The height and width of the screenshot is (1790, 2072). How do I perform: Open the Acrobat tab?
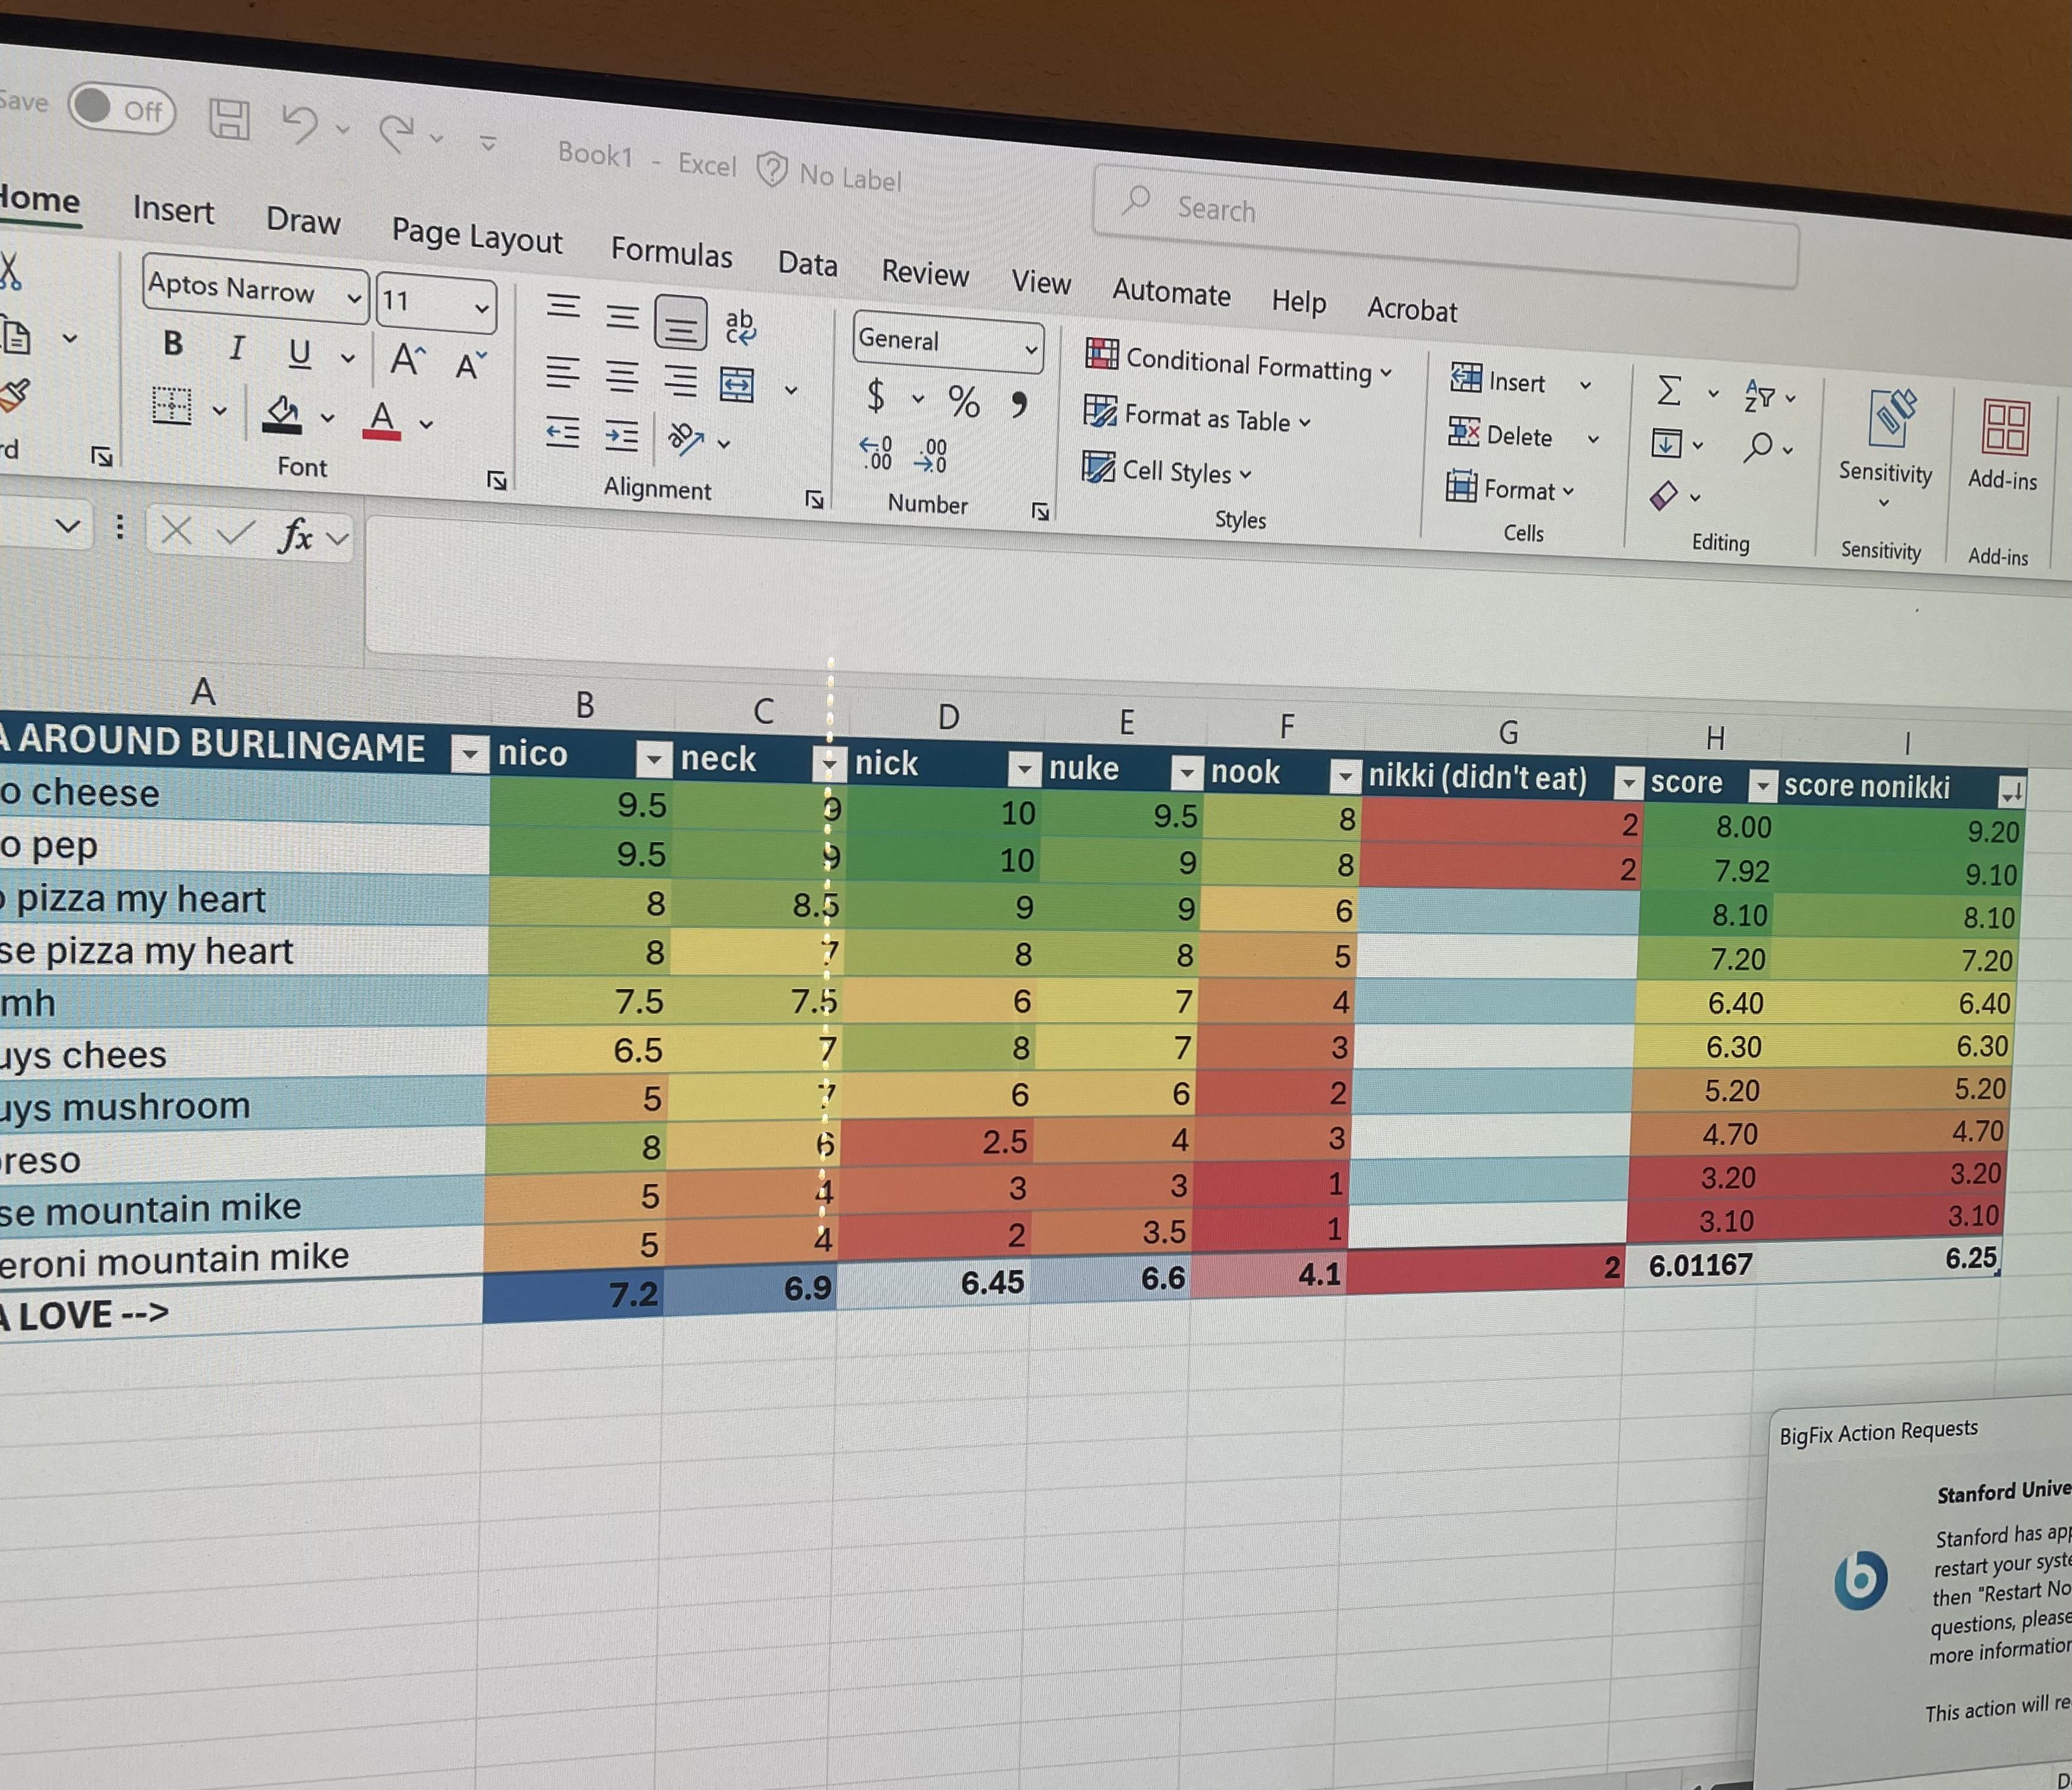(1412, 310)
